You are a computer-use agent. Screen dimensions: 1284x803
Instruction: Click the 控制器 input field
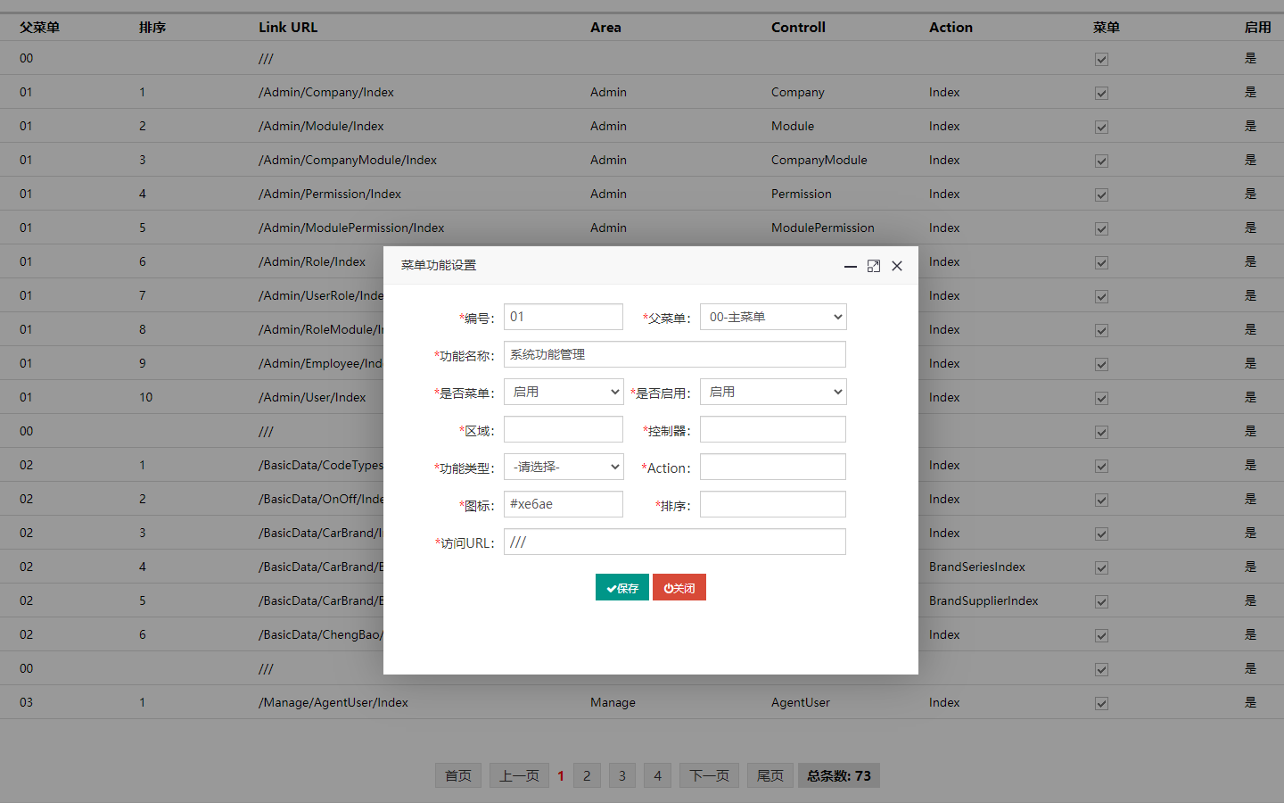click(772, 429)
